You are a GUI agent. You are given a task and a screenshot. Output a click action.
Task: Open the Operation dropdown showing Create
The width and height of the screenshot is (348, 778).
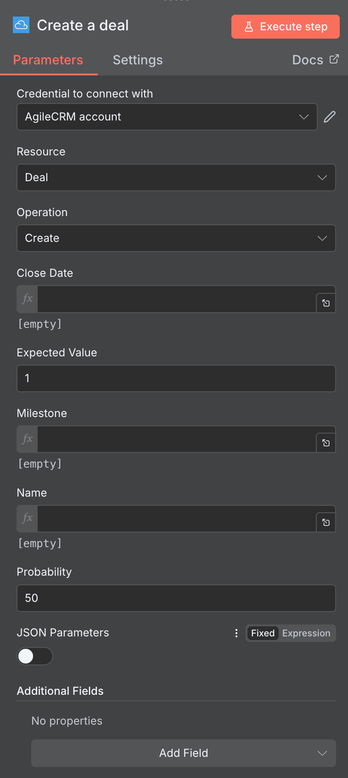coord(176,238)
